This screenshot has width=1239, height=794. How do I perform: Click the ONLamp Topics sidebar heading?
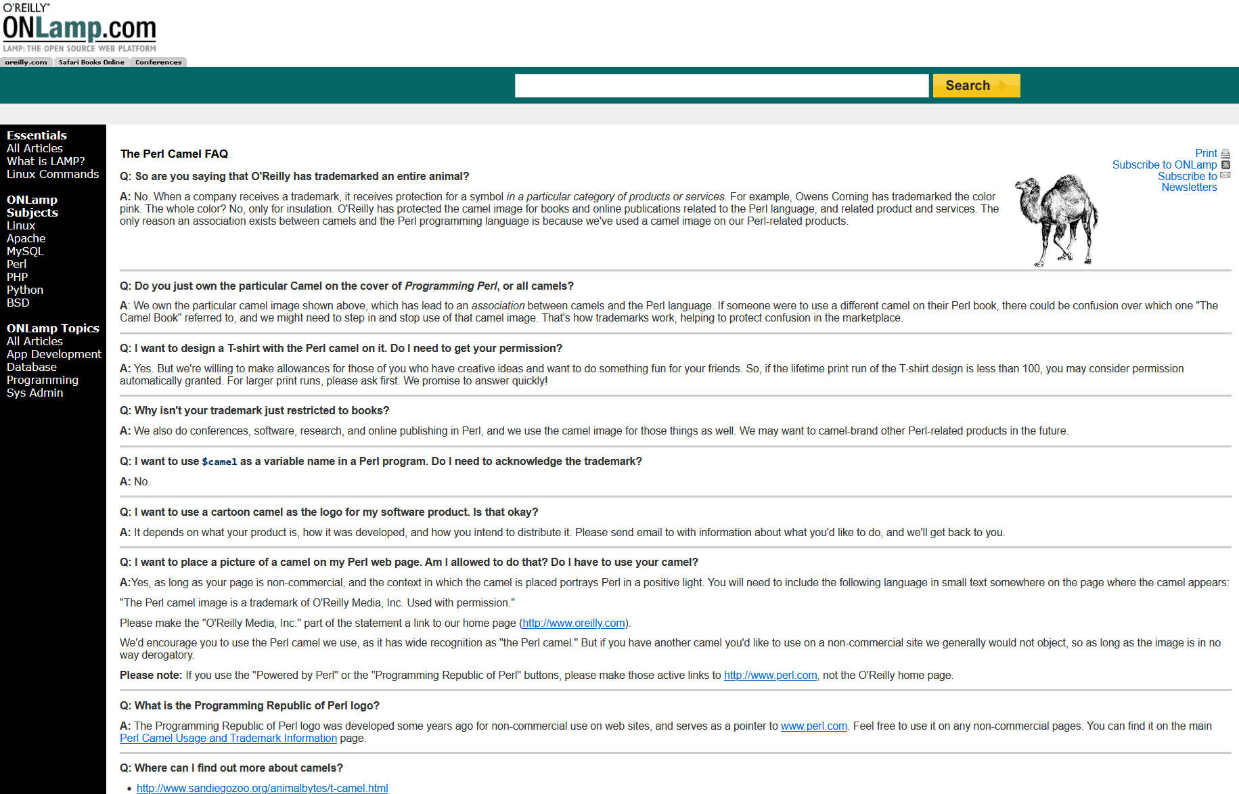[53, 328]
